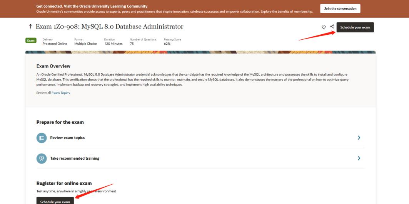Viewport: 409px width, 204px height.
Task: Click the back arrow beside the exam title
Action: pos(30,26)
